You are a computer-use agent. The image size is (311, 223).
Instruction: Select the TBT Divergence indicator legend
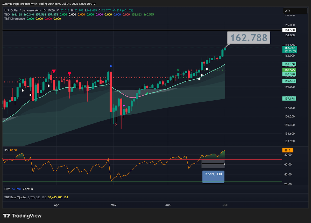[15, 19]
